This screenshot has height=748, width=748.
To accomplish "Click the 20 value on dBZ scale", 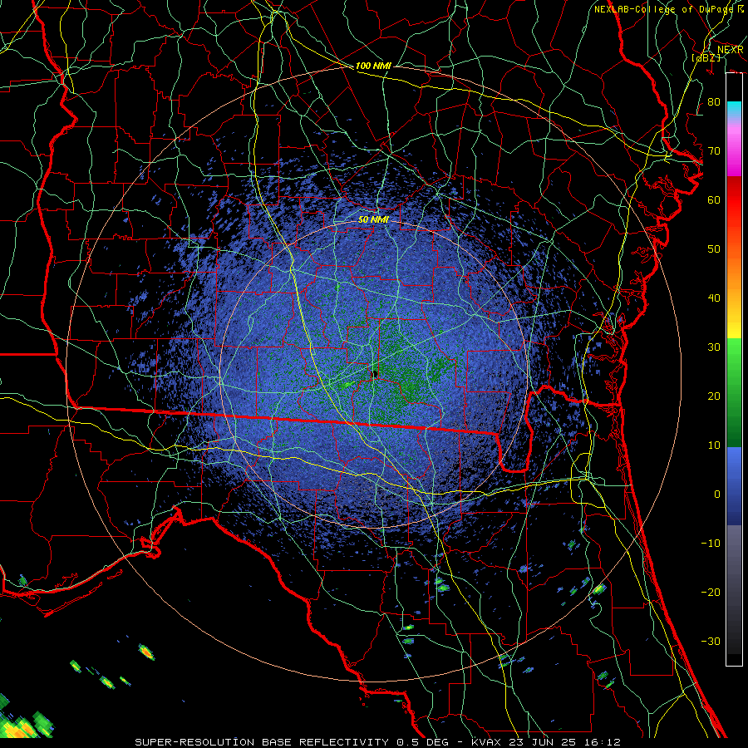I will point(714,396).
